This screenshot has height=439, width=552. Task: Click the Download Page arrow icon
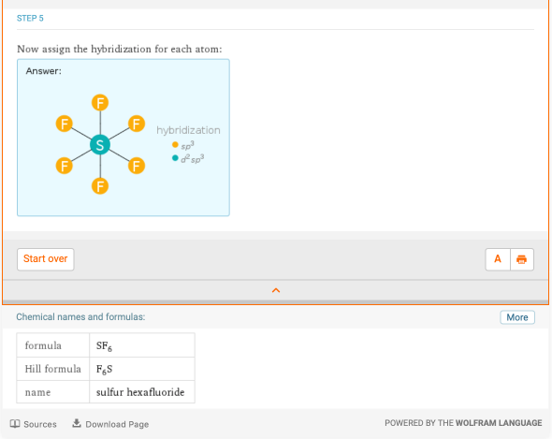77,423
